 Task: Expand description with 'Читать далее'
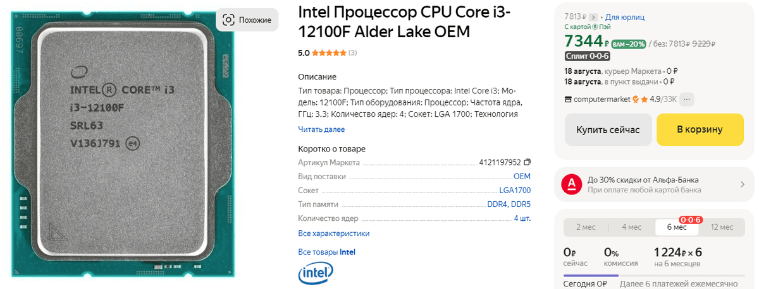pyautogui.click(x=321, y=129)
